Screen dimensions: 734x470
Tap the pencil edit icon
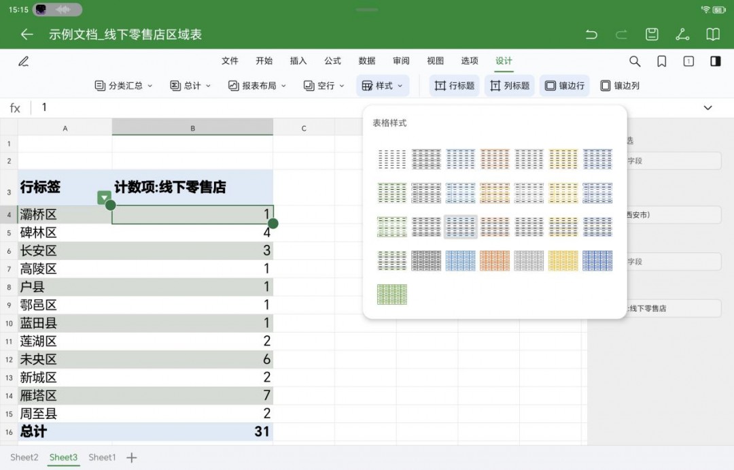(x=24, y=61)
